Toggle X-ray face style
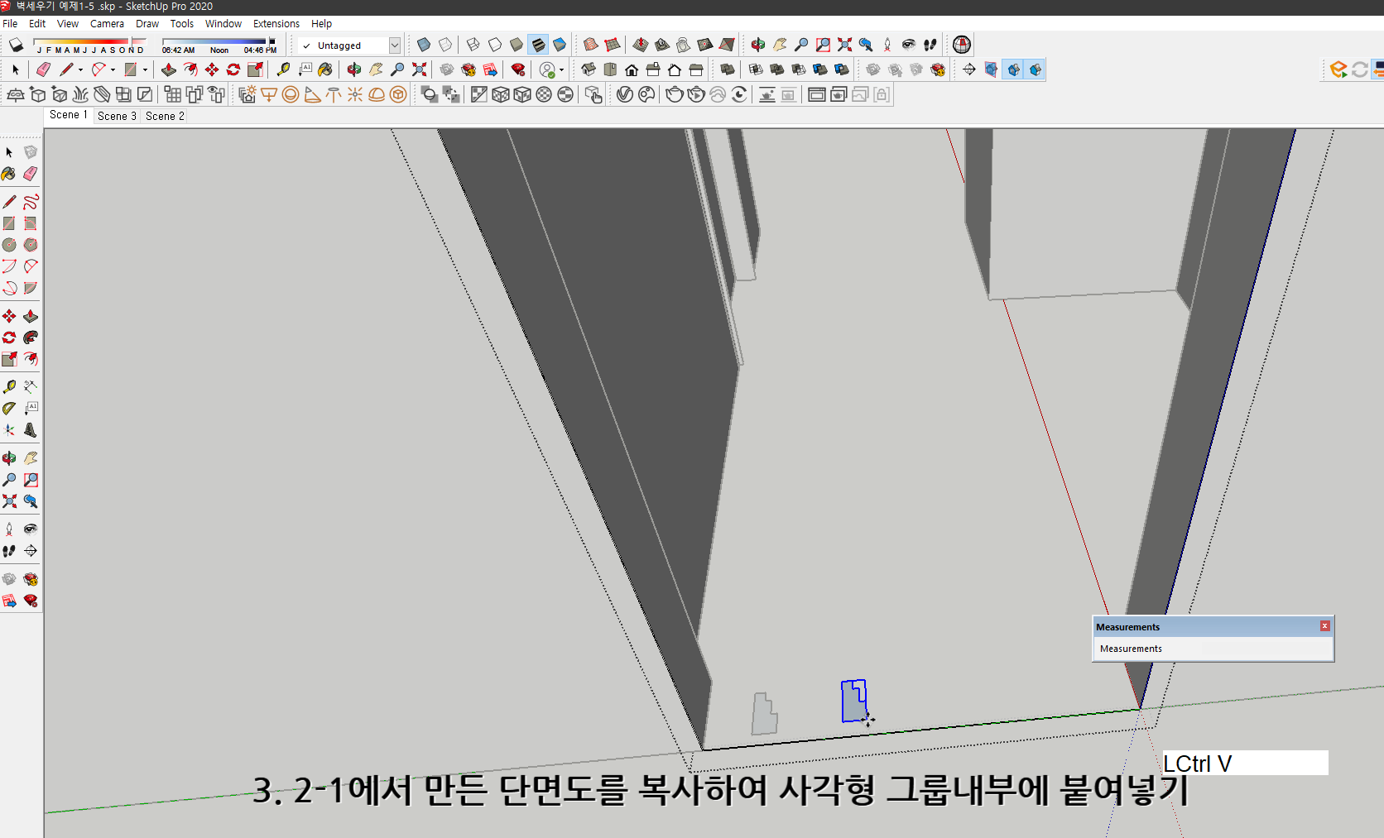1384x838 pixels. point(425,44)
